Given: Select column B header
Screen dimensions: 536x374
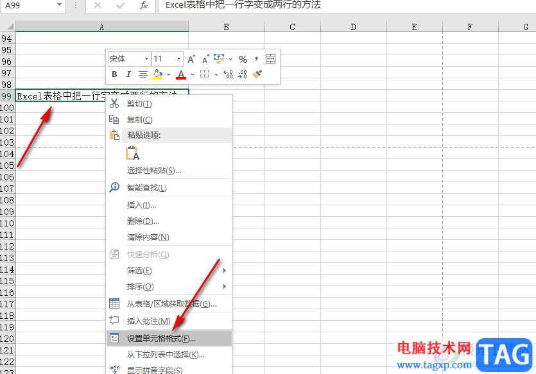Looking at the screenshot, I should pos(227,27).
